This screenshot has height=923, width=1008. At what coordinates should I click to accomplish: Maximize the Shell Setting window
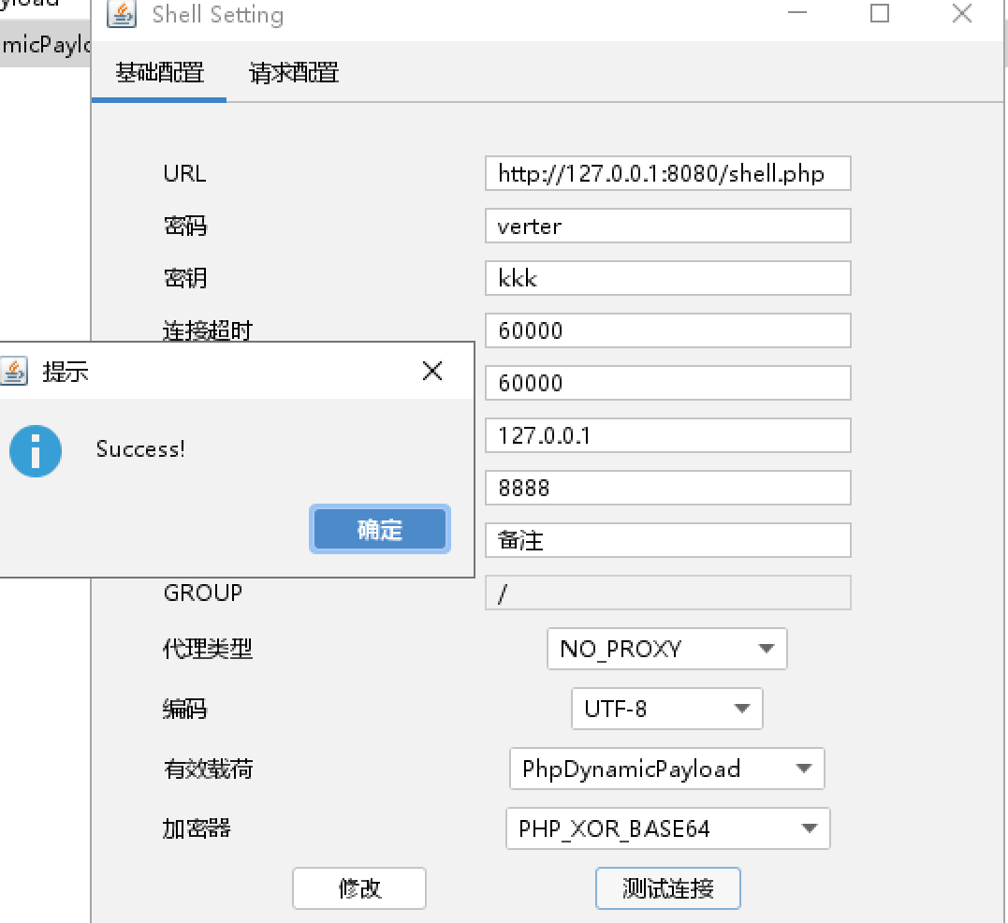(x=879, y=14)
